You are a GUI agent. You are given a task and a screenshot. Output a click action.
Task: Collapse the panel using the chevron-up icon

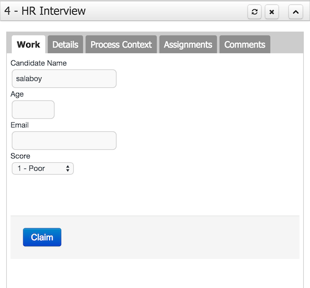[296, 12]
